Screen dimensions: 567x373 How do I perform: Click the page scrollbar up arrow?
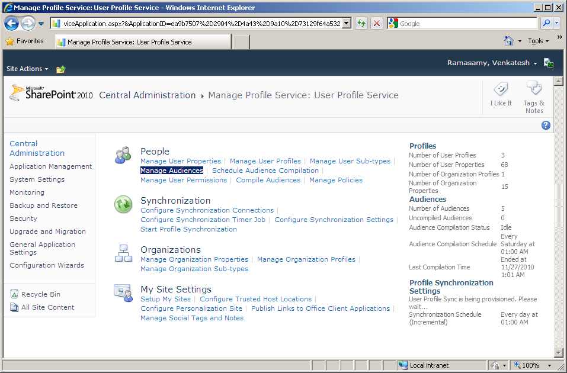coord(558,81)
